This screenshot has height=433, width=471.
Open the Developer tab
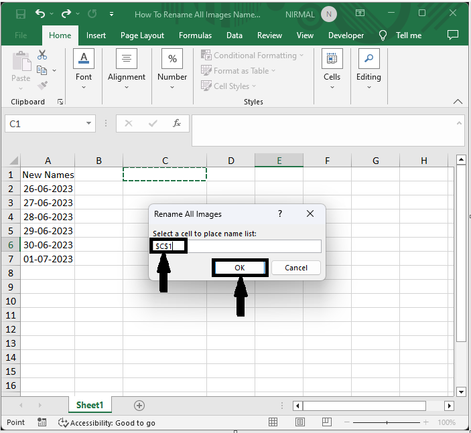(x=346, y=35)
